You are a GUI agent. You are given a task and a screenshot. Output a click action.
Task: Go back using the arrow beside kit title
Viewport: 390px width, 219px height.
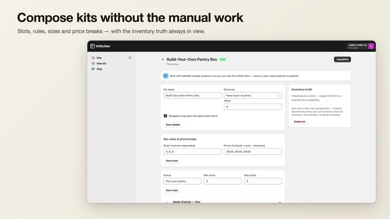[163, 59]
